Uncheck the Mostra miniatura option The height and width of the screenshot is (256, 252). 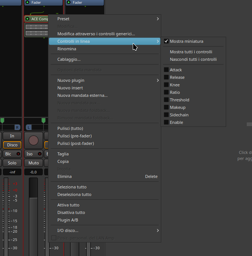coord(166,41)
